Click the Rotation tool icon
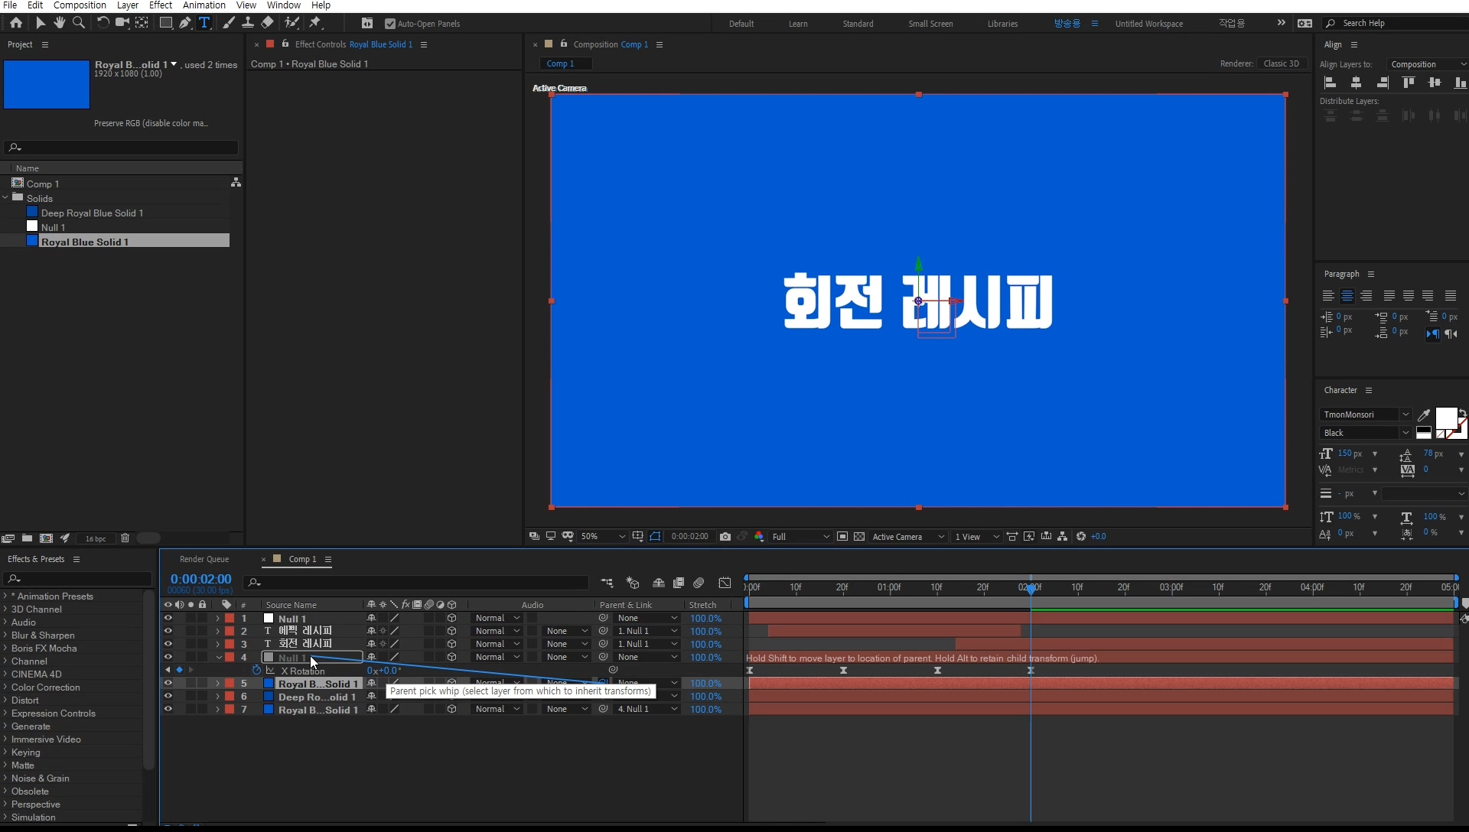 tap(103, 23)
